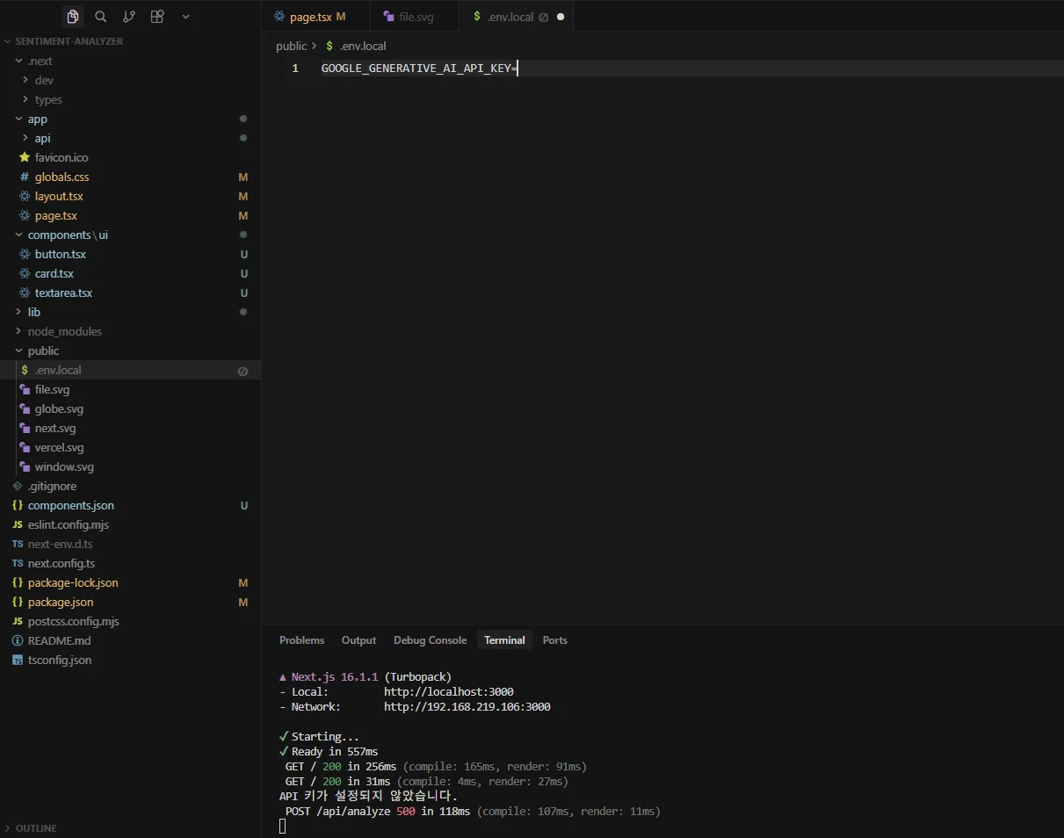
Task: Switch to the page.tsx editor tab
Action: (x=310, y=17)
